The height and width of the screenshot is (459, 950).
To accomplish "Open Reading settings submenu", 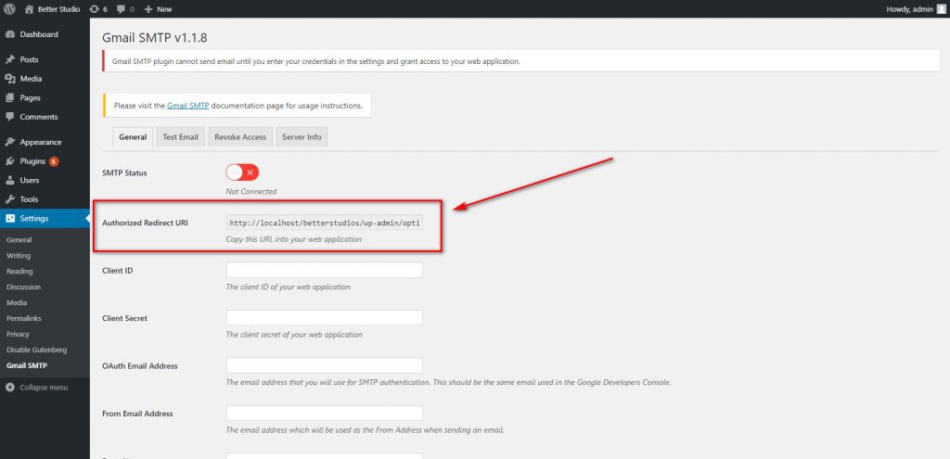I will [19, 272].
